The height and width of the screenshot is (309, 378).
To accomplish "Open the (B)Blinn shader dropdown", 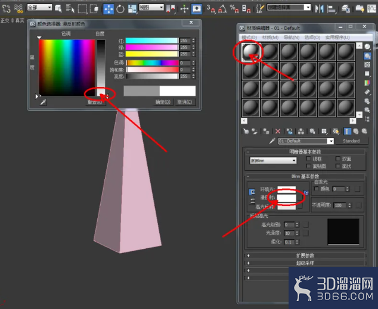I will (x=274, y=161).
